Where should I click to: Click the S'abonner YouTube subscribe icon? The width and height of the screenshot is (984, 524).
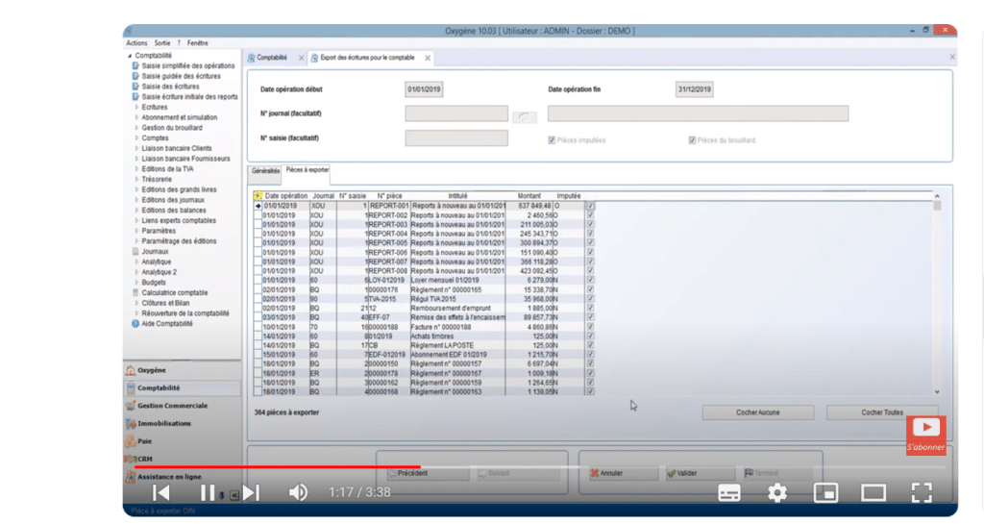(x=925, y=435)
